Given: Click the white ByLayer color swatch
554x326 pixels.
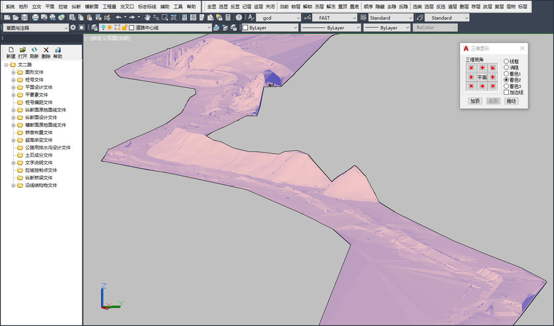Looking at the screenshot, I should click(245, 28).
